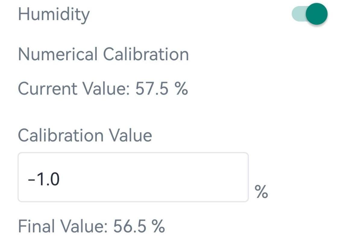
Task: Click the Humidity label text
Action: tap(54, 14)
